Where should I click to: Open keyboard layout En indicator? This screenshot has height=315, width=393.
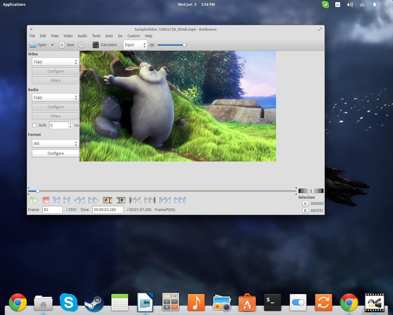coord(338,5)
